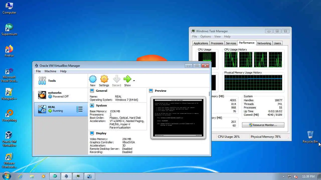321x180 pixels.
Task: Click the Firefox desktop shortcut
Action: [x=9, y=51]
